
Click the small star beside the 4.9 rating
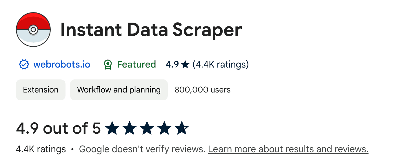click(x=185, y=64)
